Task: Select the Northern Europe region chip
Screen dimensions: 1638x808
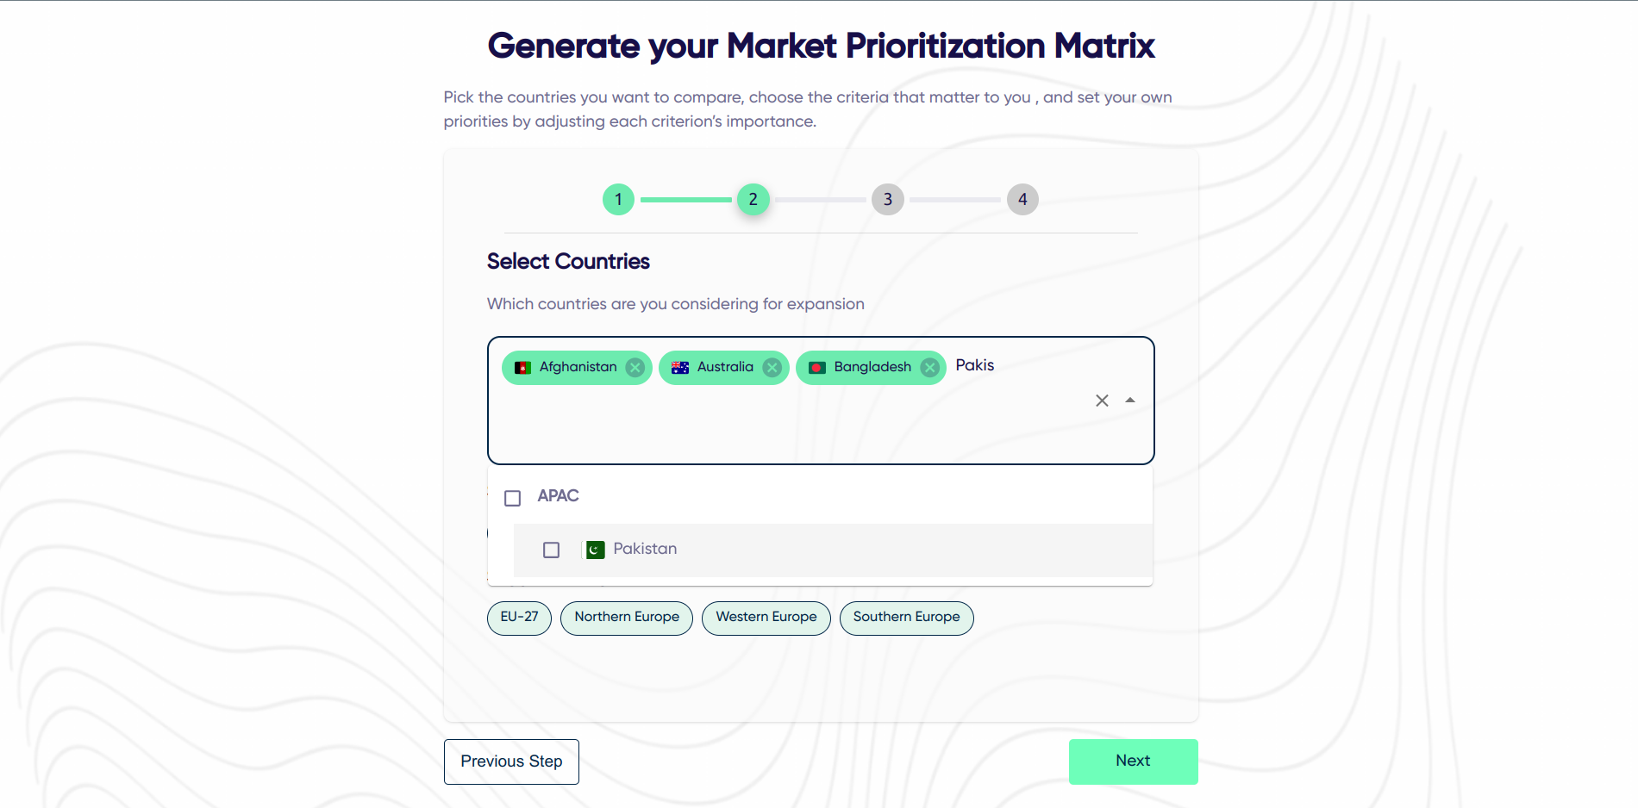Action: (x=627, y=618)
